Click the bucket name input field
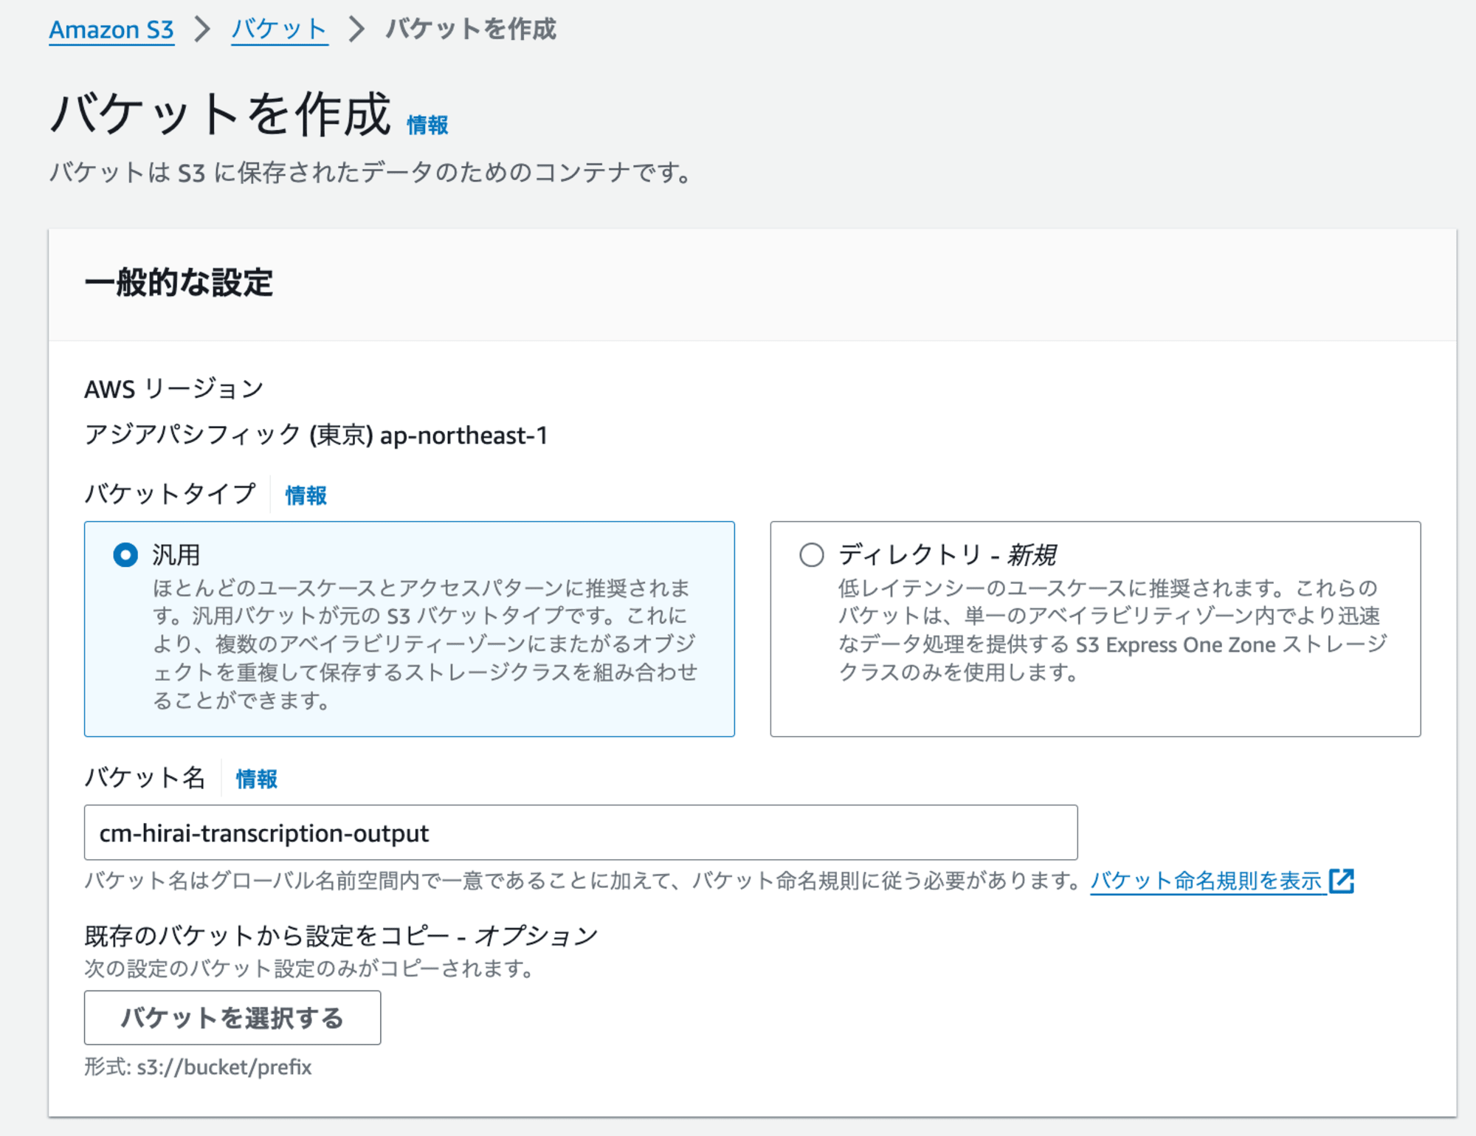Image resolution: width=1476 pixels, height=1136 pixels. [x=581, y=833]
